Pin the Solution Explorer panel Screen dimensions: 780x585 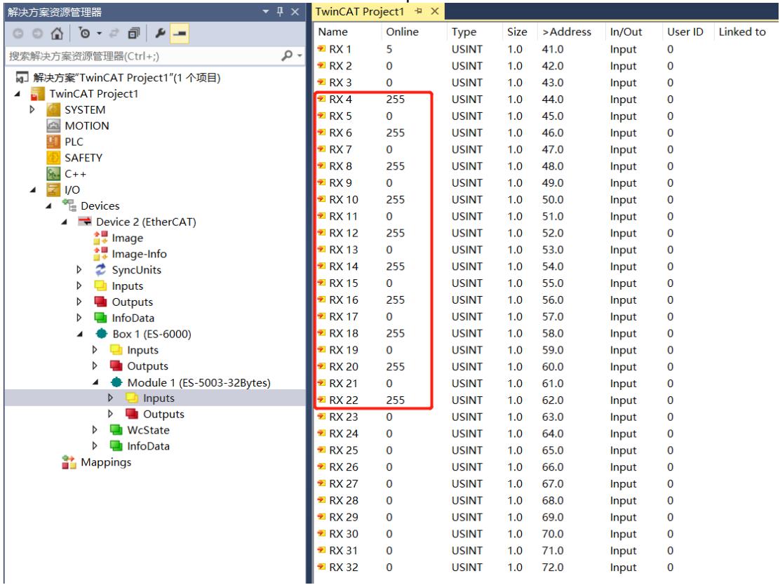[280, 11]
